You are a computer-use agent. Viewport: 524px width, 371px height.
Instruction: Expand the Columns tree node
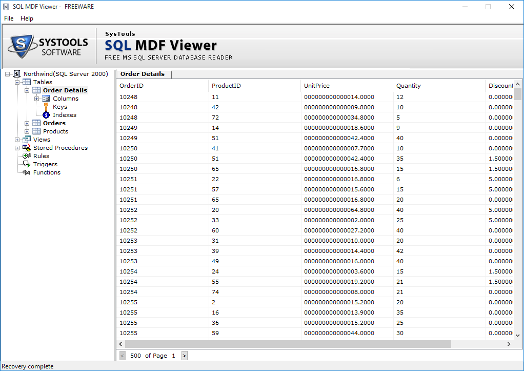[36, 99]
